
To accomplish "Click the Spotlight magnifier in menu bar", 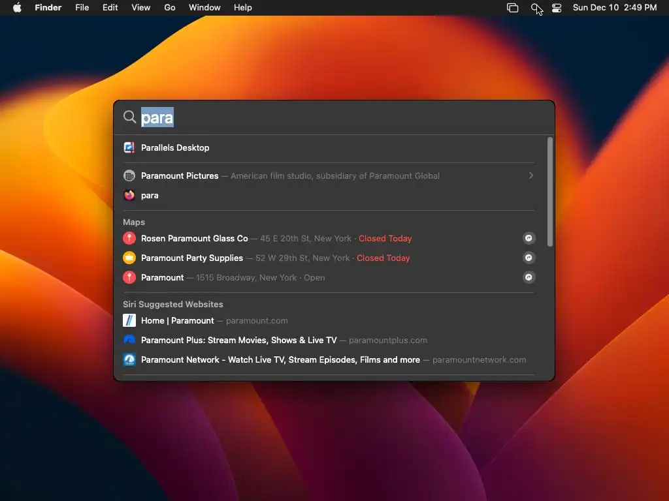I will 536,8.
